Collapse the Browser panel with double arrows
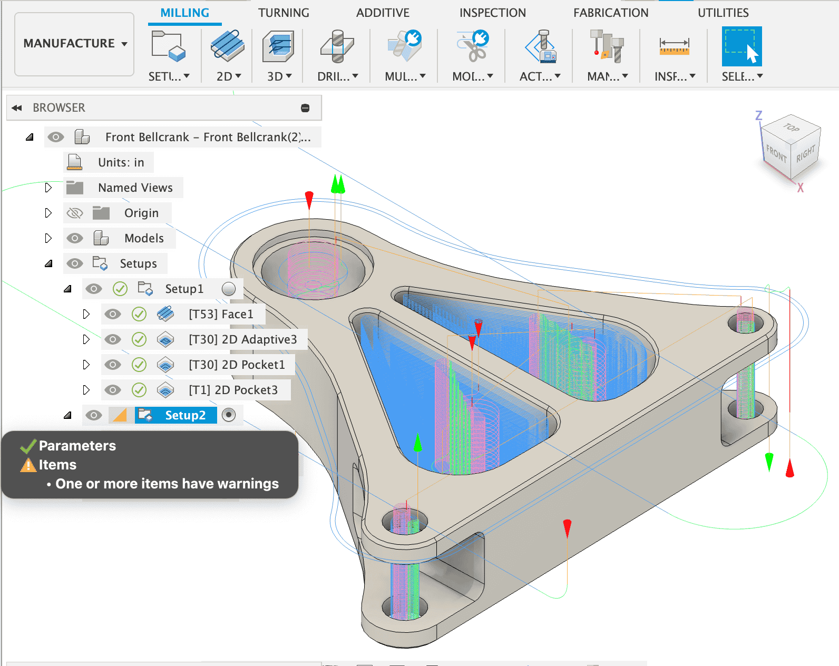Image resolution: width=839 pixels, height=666 pixels. coord(17,108)
